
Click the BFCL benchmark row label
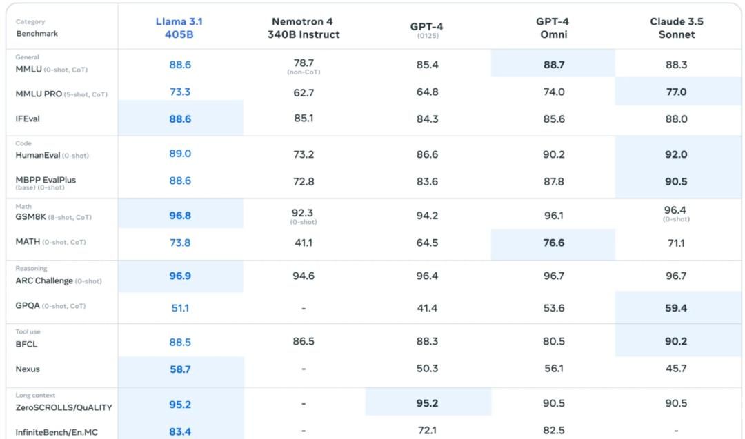click(26, 344)
